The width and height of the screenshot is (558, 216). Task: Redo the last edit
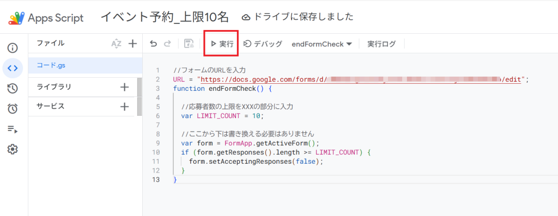coord(167,44)
